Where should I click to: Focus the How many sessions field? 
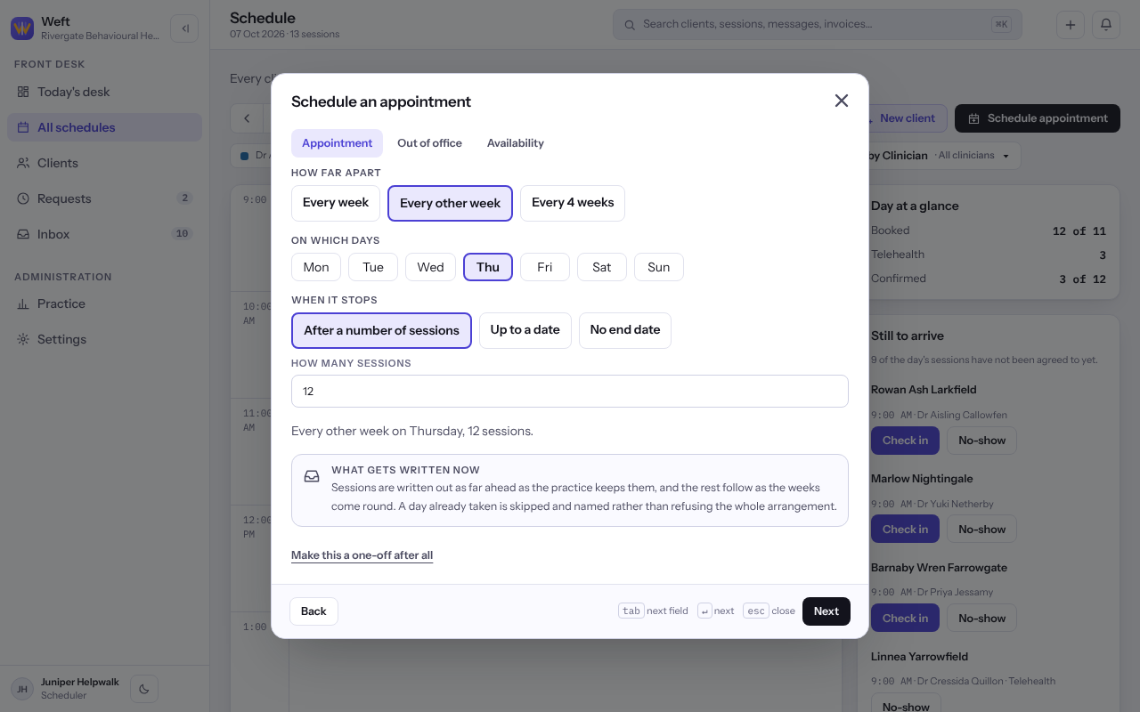[x=570, y=392]
